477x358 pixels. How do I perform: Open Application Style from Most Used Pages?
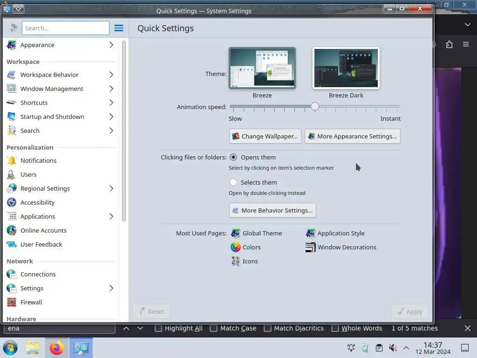tap(335, 233)
